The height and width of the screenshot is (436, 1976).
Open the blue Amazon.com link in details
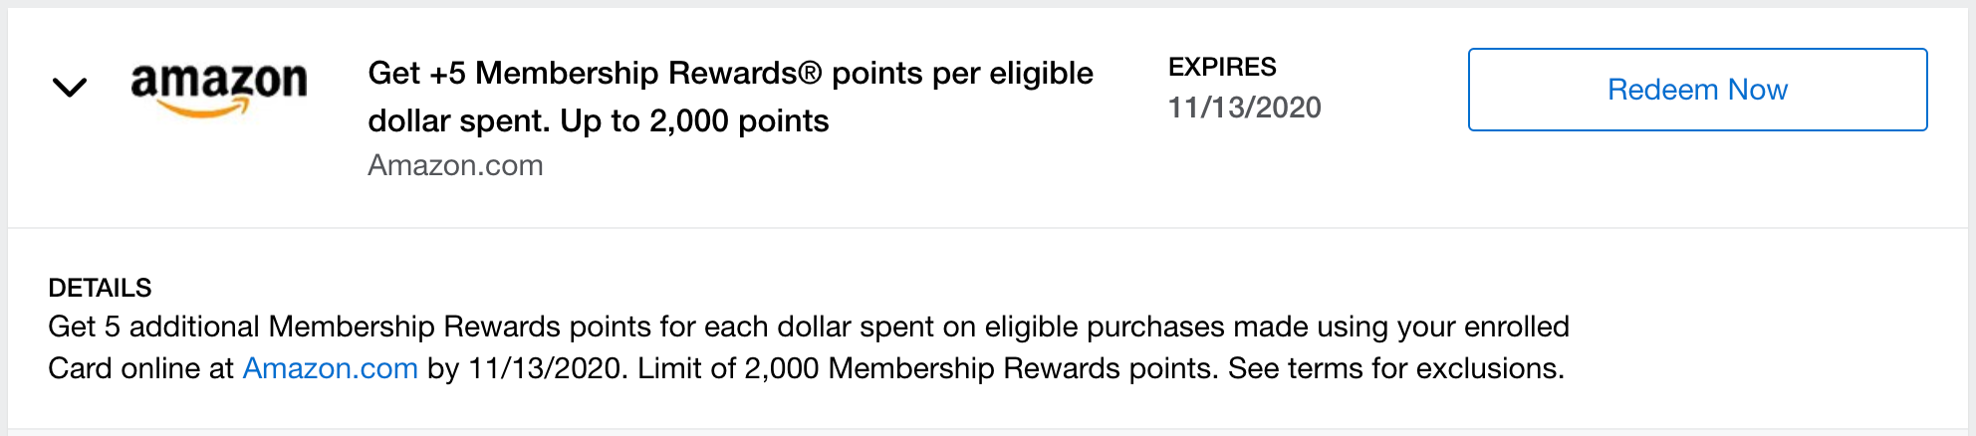(x=330, y=368)
